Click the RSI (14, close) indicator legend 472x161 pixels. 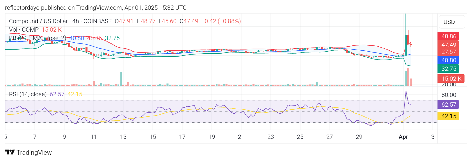[x=28, y=94]
